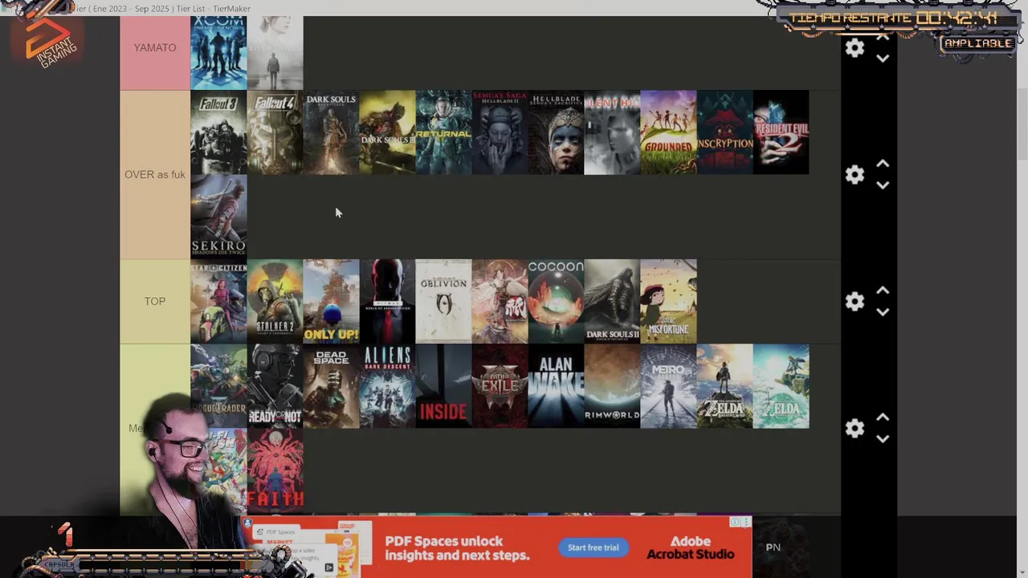Select Hellblade Senua's Sacrifice cover
Image resolution: width=1028 pixels, height=578 pixels.
click(556, 132)
